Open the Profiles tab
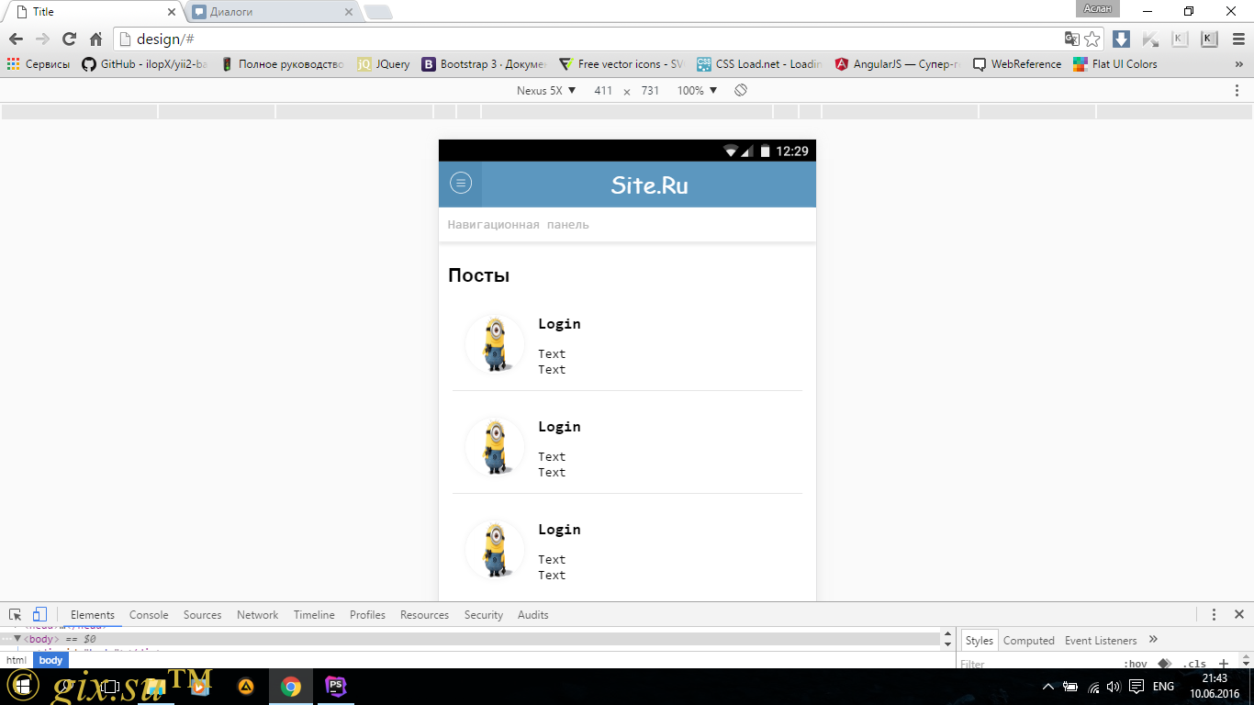This screenshot has width=1254, height=705. pos(367,615)
